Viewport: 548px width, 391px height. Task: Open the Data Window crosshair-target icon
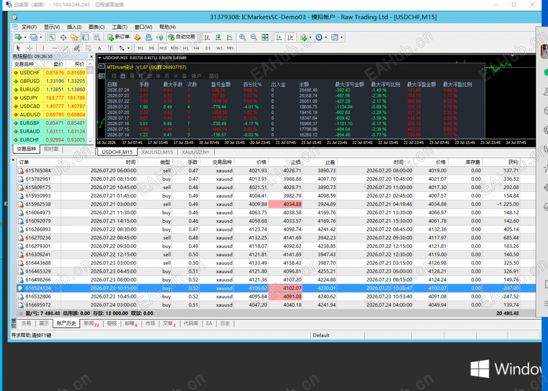[x=63, y=37]
